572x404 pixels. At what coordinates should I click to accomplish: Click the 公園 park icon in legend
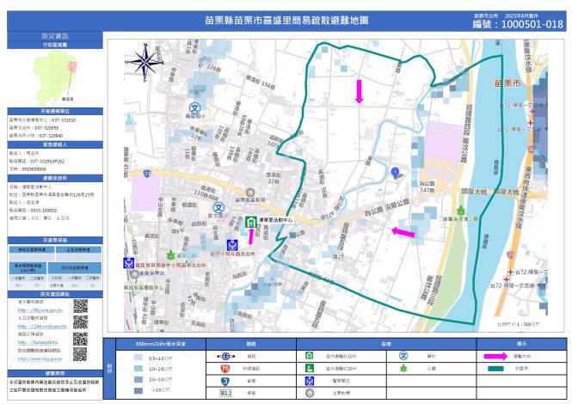click(403, 368)
